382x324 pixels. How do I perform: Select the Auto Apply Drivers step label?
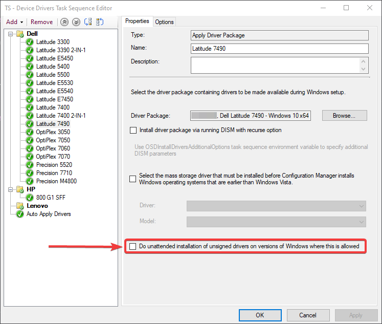point(49,214)
